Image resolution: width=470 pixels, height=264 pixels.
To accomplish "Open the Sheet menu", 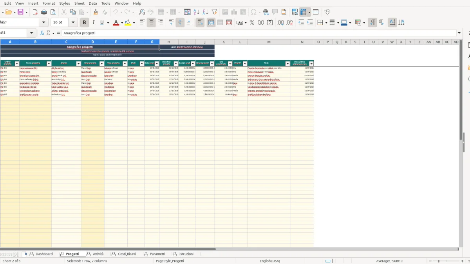I will tap(79, 3).
